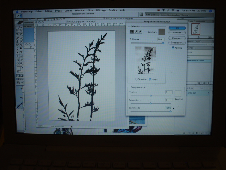
Task: Open the Affichage menu
Action: 101,10
